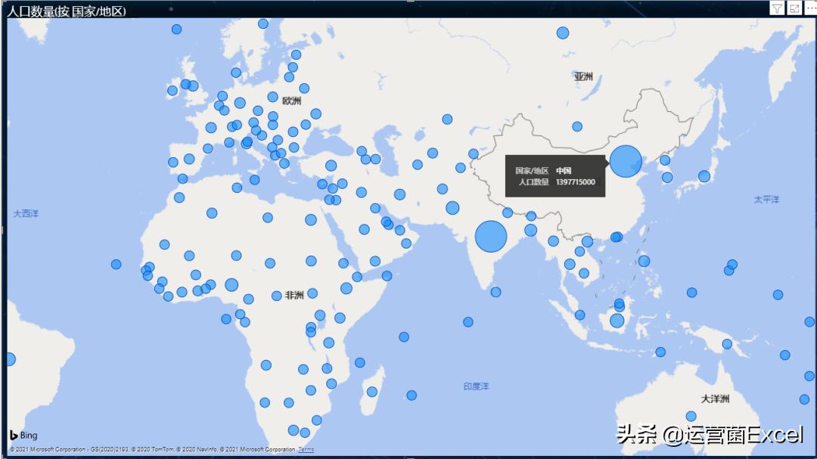Select the Russia bubble above the 亚洲 label
Image resolution: width=817 pixels, height=459 pixels.
coord(563,33)
